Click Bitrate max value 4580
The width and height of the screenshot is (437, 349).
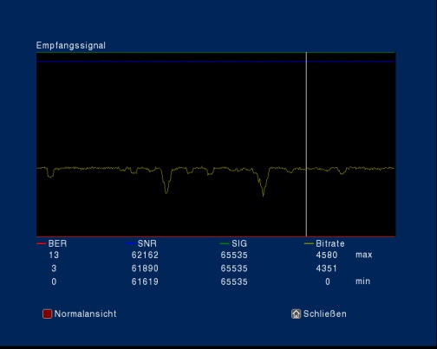(x=327, y=255)
